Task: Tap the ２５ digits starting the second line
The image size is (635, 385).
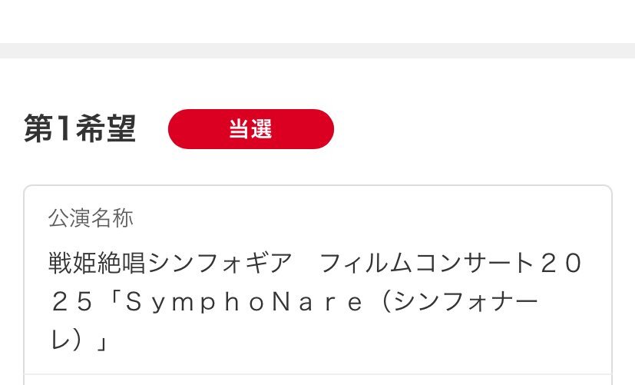Action: pos(72,301)
